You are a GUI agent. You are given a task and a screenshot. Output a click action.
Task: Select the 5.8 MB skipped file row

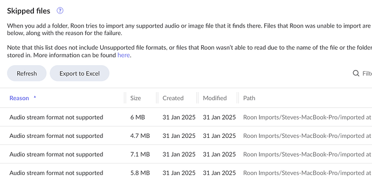pyautogui.click(x=186, y=173)
